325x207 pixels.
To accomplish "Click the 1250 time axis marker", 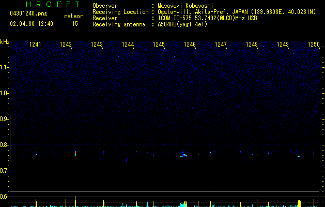I will [x=314, y=45].
